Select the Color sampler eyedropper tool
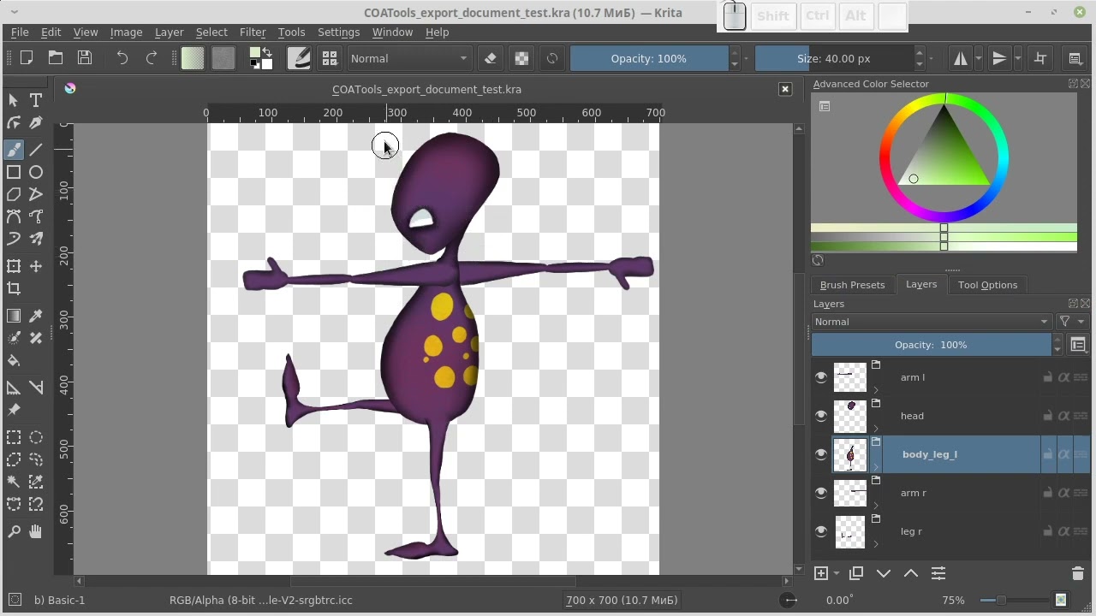The image size is (1096, 616). coord(36,317)
